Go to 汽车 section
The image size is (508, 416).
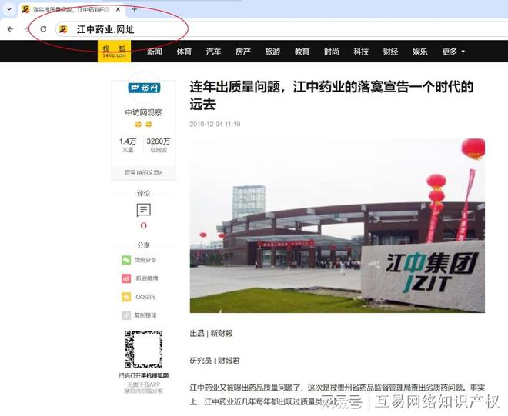pyautogui.click(x=213, y=52)
